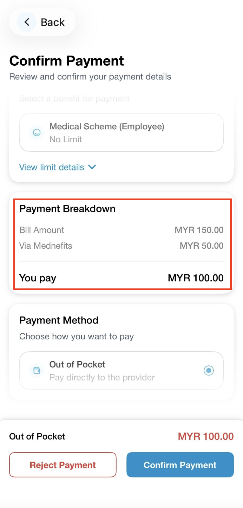Expand the chevron next to View limit details

(x=92, y=167)
